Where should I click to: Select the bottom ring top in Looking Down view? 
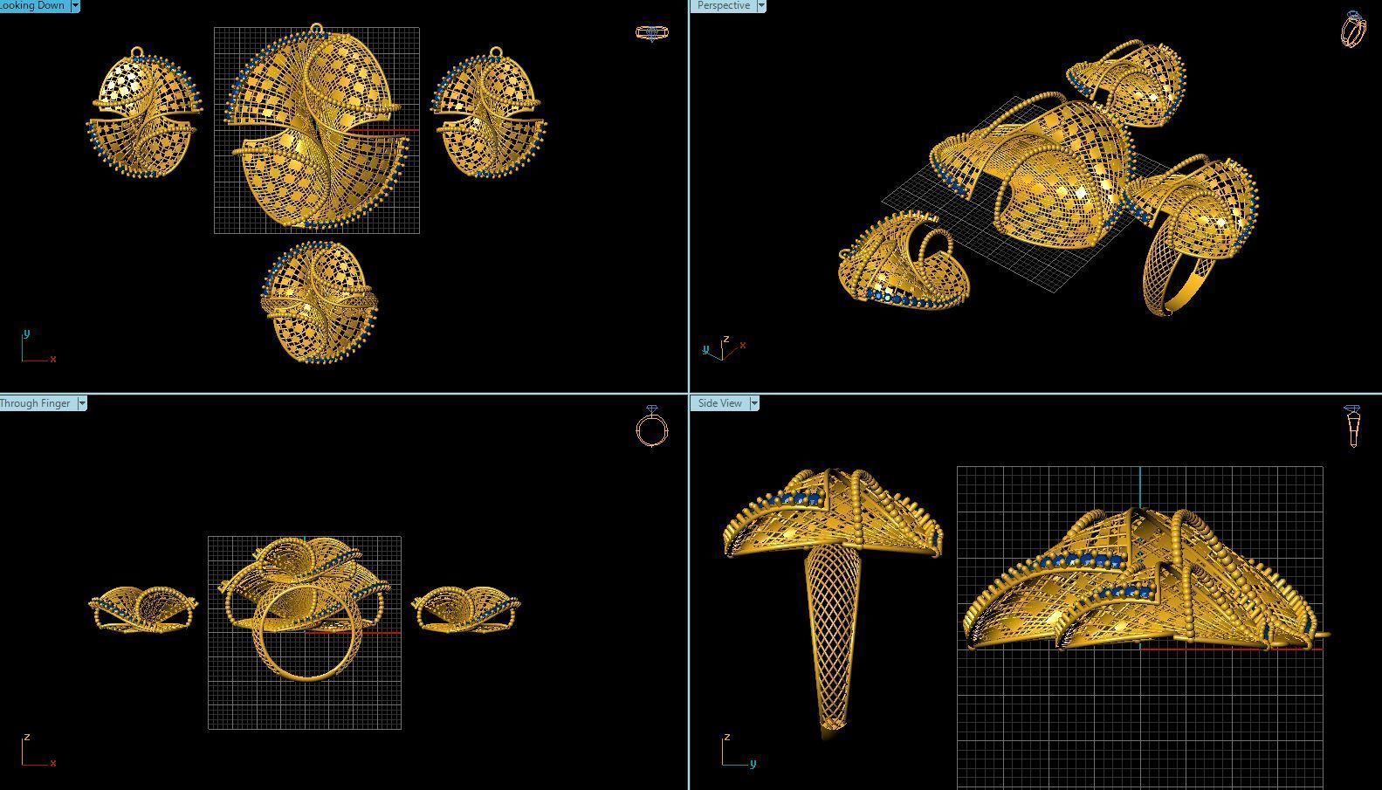coord(320,302)
